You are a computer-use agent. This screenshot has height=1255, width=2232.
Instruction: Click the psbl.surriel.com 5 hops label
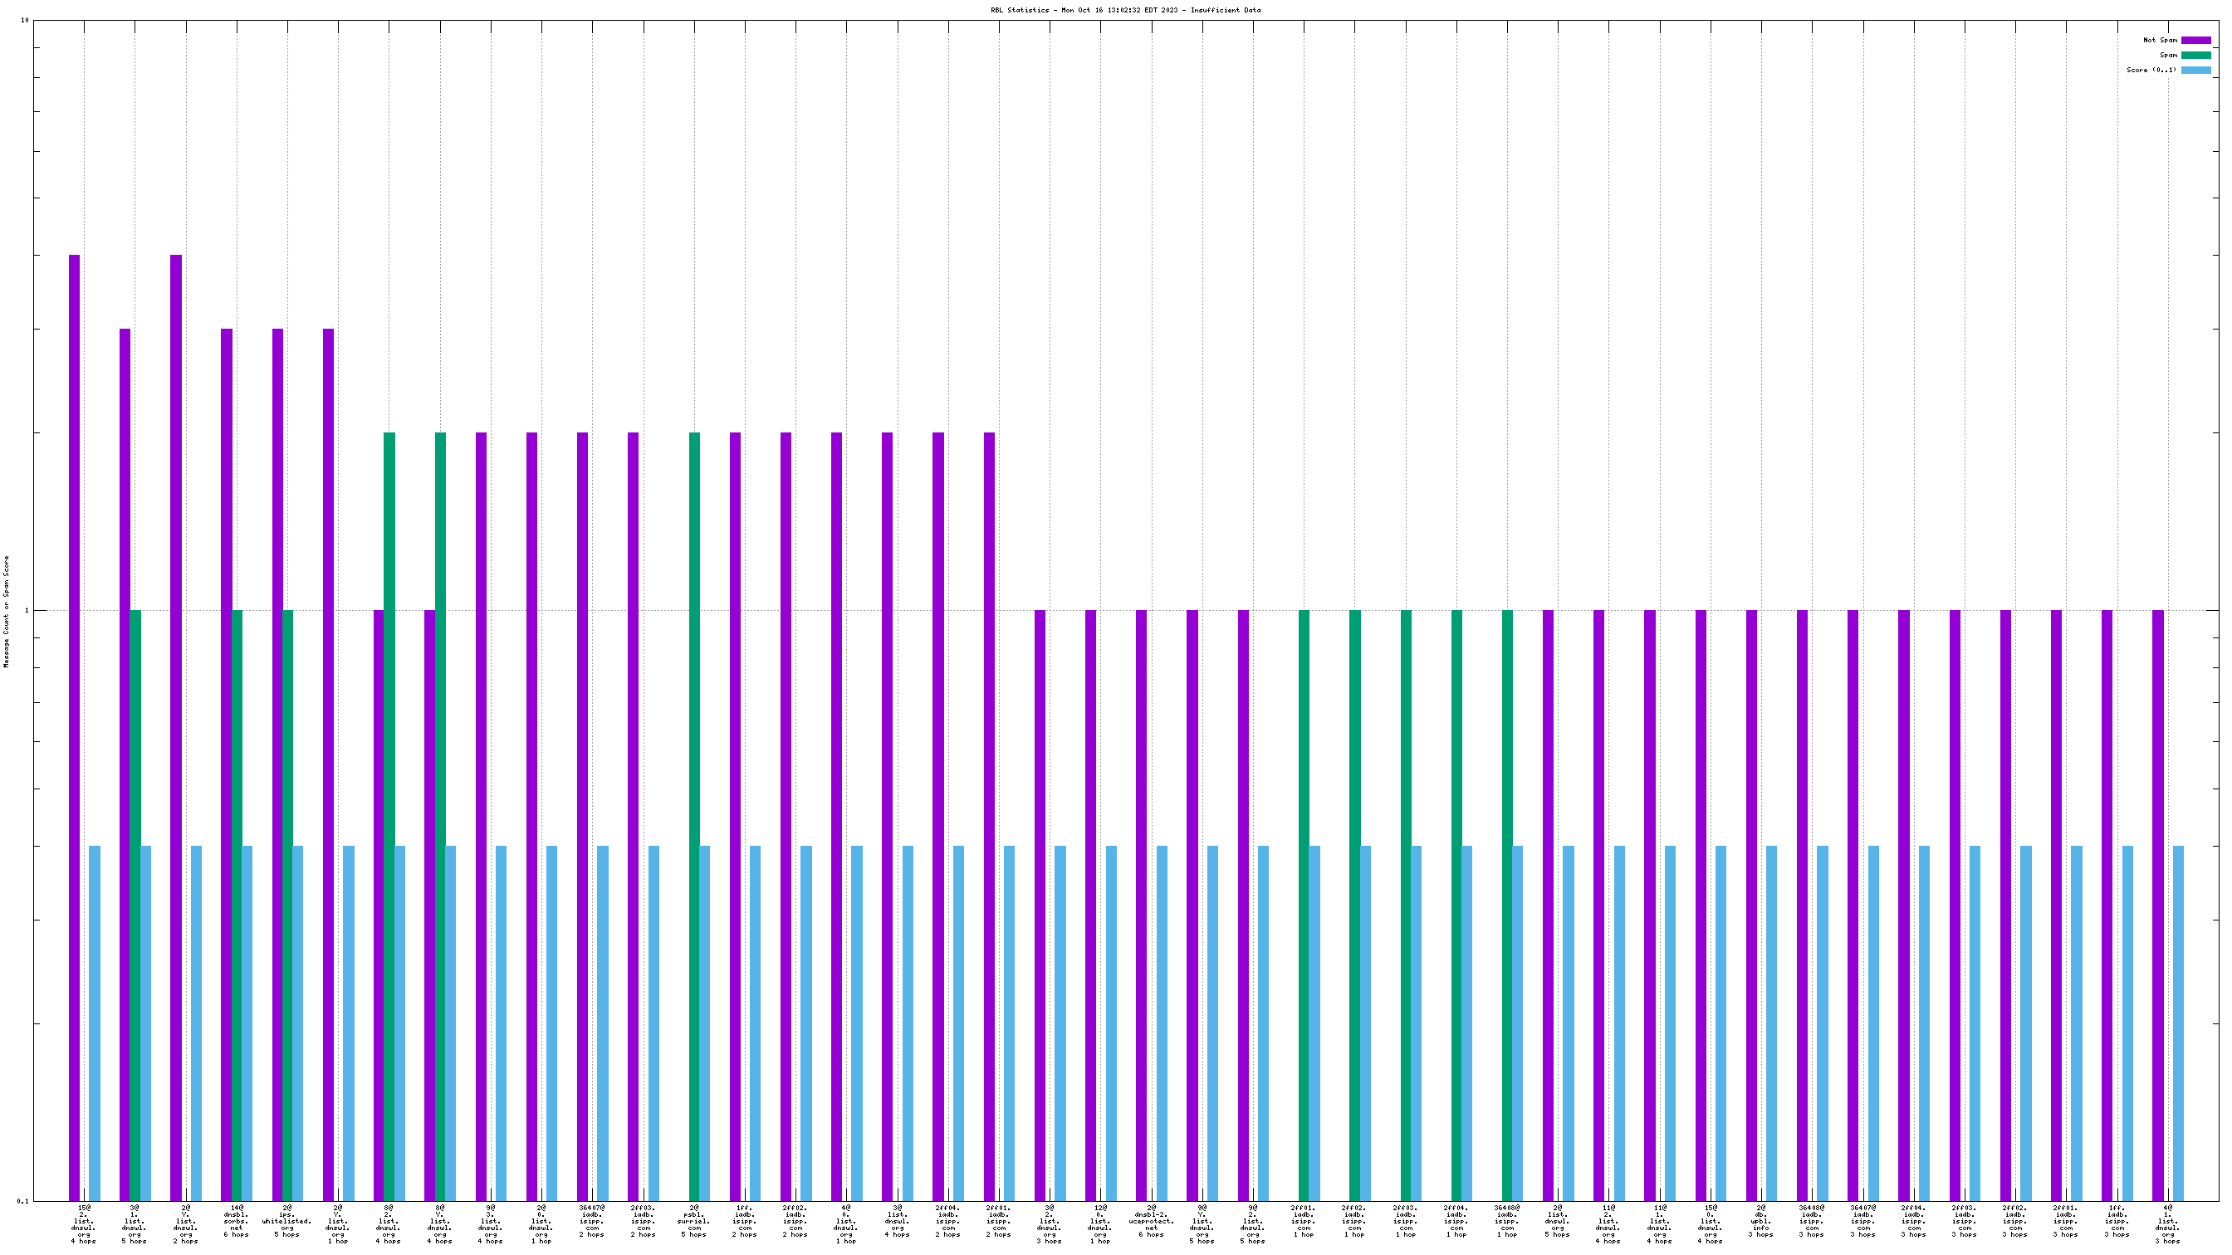coord(693,1221)
